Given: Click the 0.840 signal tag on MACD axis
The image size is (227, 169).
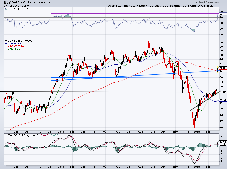Looking at the screenshot, I should (x=223, y=144).
